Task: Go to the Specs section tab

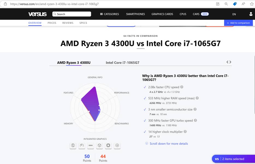Action: click(83, 23)
